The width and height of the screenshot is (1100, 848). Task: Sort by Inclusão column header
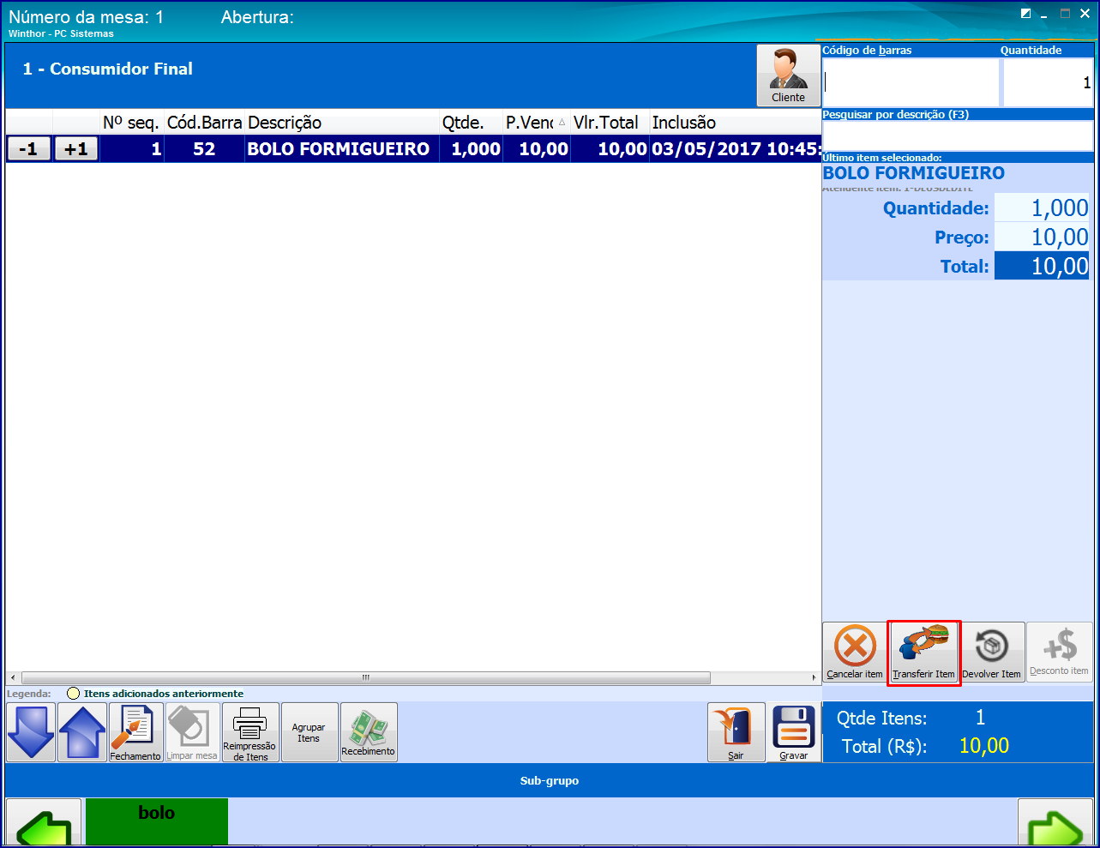[x=735, y=123]
